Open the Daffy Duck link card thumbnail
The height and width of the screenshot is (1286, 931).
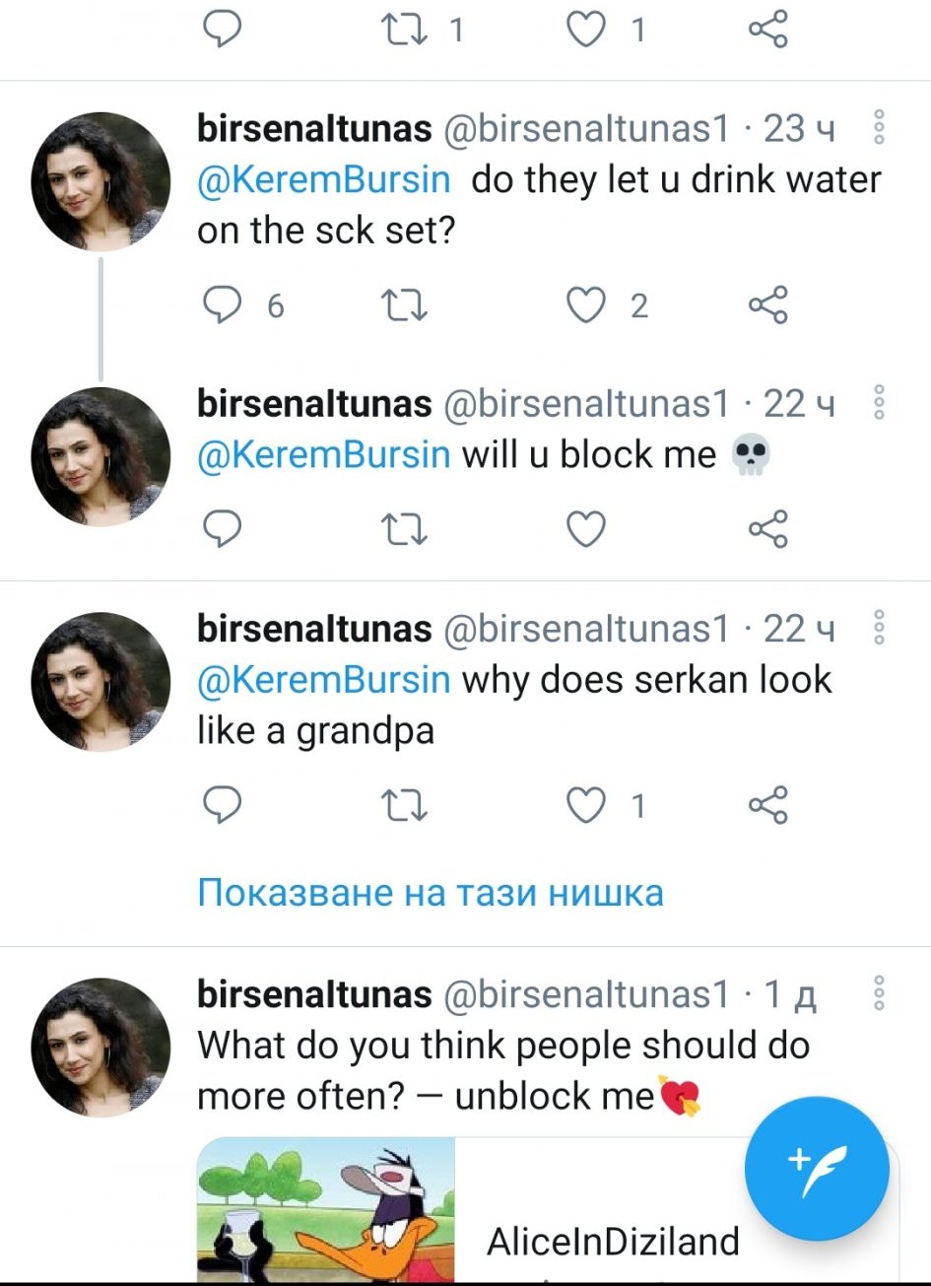(x=326, y=1210)
